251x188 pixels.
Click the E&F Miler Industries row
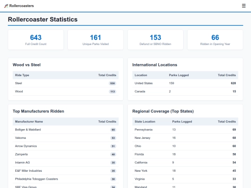point(66,171)
